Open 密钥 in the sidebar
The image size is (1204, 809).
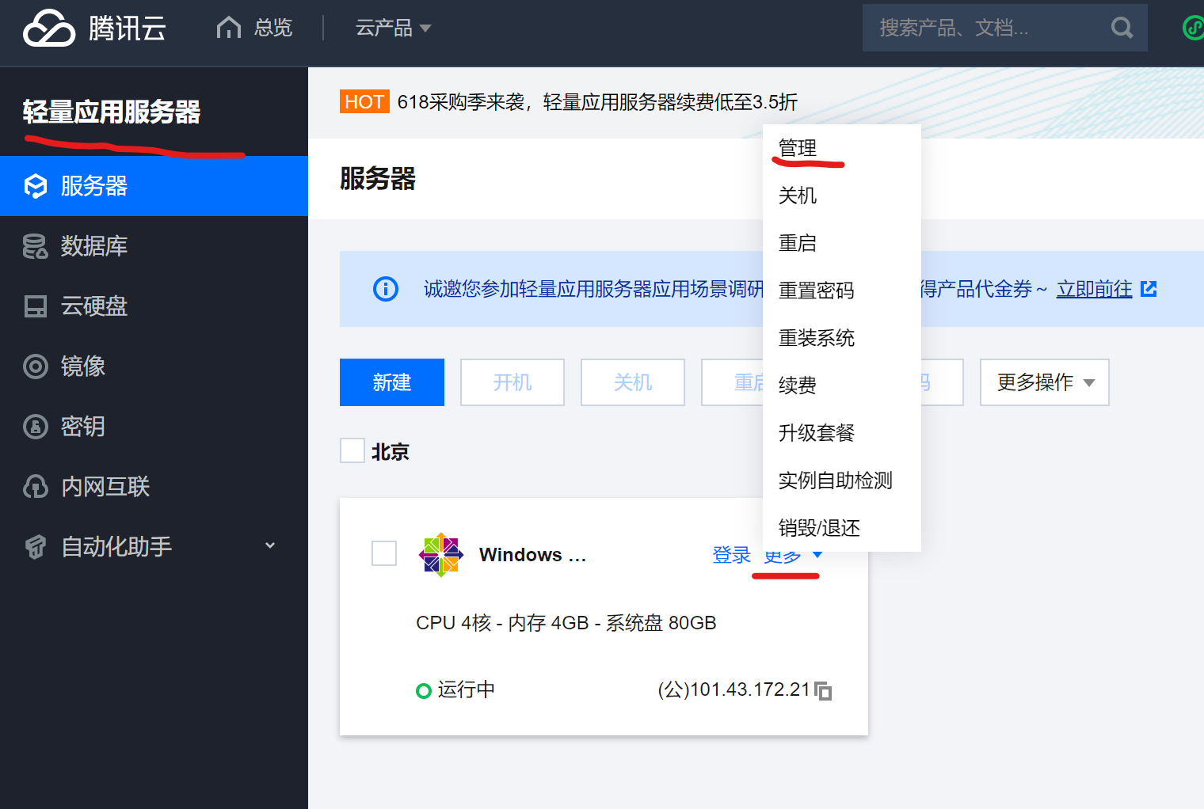[154, 427]
